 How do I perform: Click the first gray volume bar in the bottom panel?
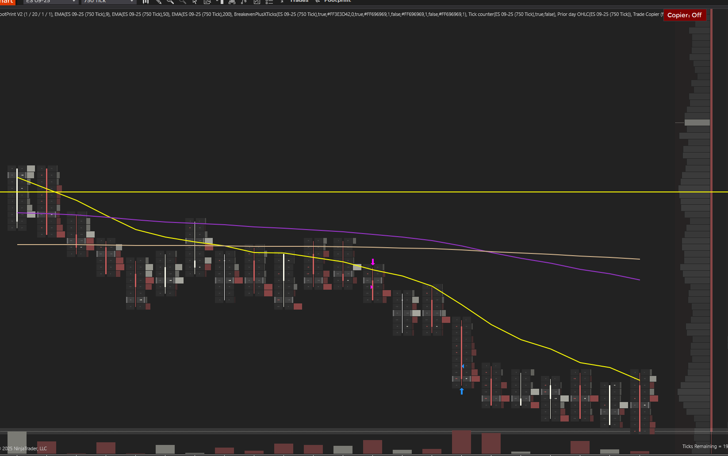[x=17, y=442]
